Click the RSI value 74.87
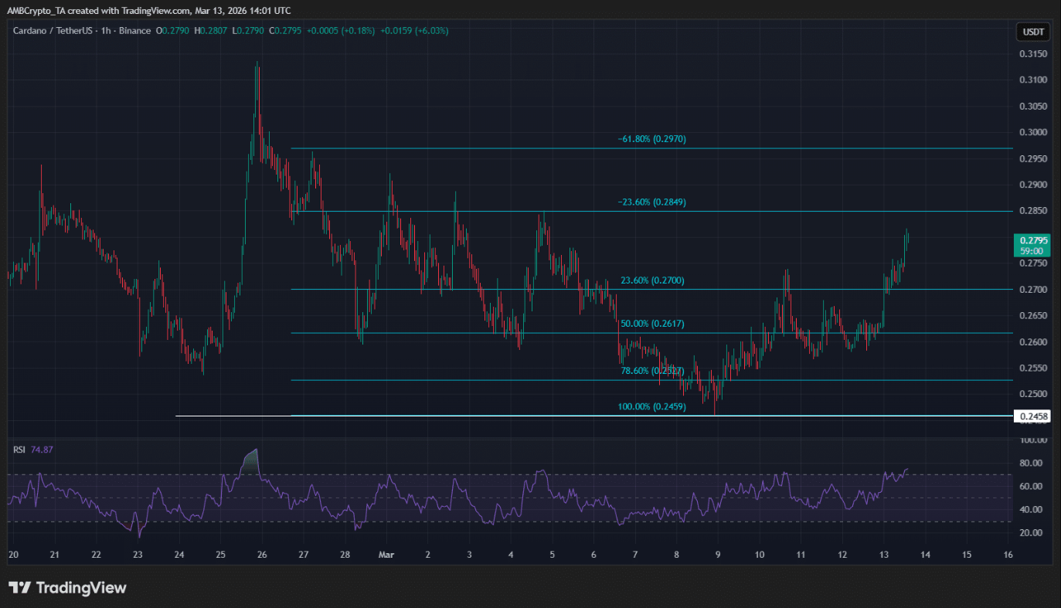 point(42,449)
